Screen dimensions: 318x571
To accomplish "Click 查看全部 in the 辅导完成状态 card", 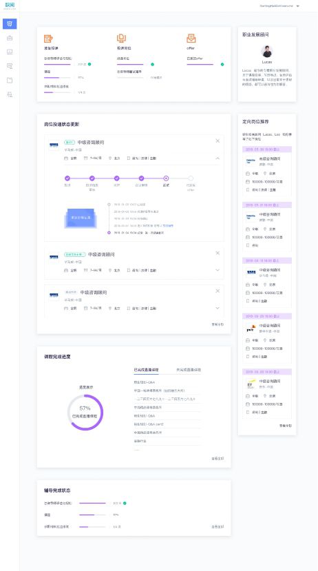I will click(218, 526).
